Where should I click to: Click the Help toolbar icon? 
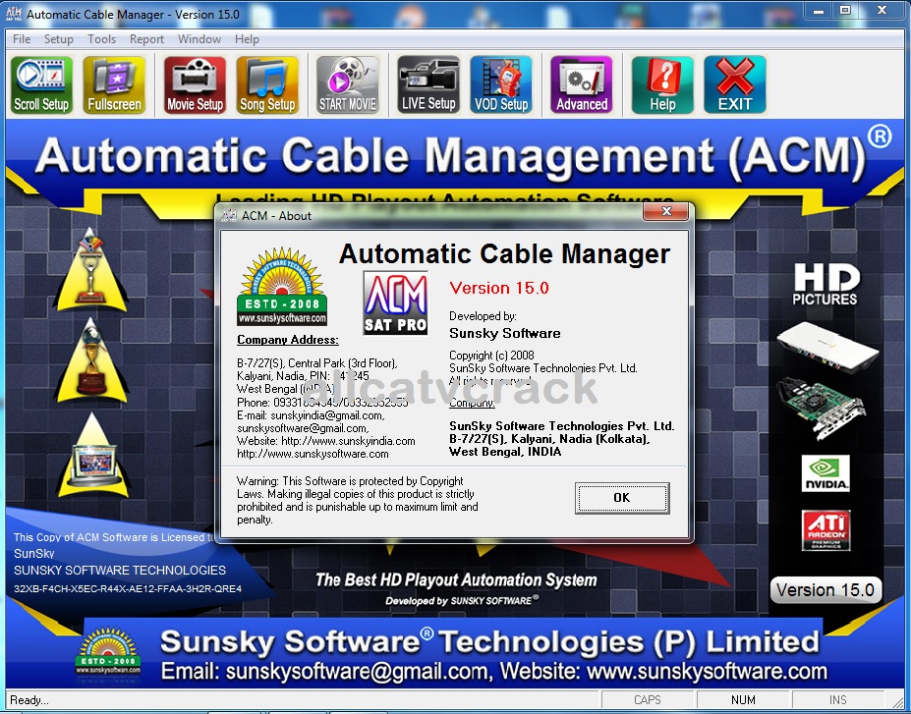pos(661,83)
